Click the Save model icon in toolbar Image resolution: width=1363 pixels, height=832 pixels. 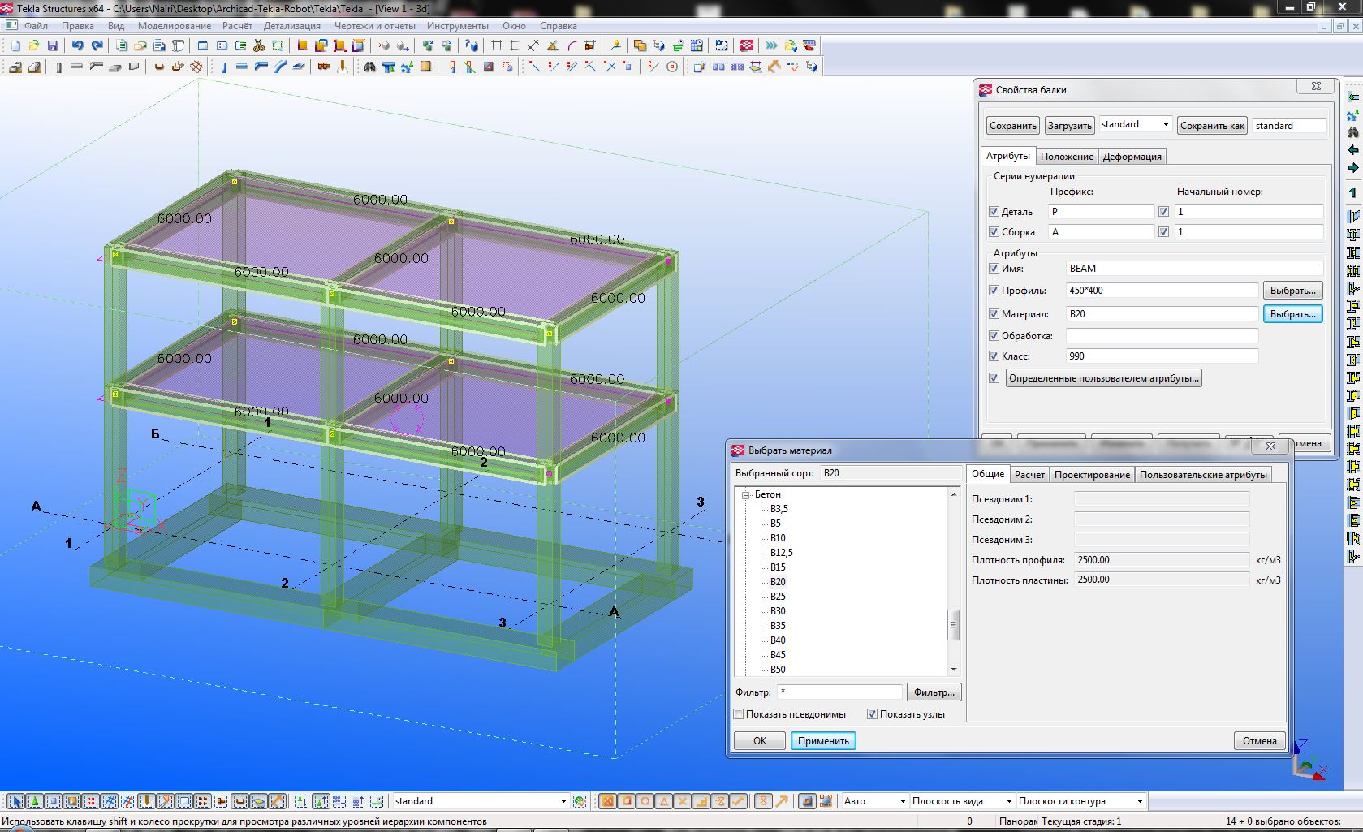click(53, 46)
